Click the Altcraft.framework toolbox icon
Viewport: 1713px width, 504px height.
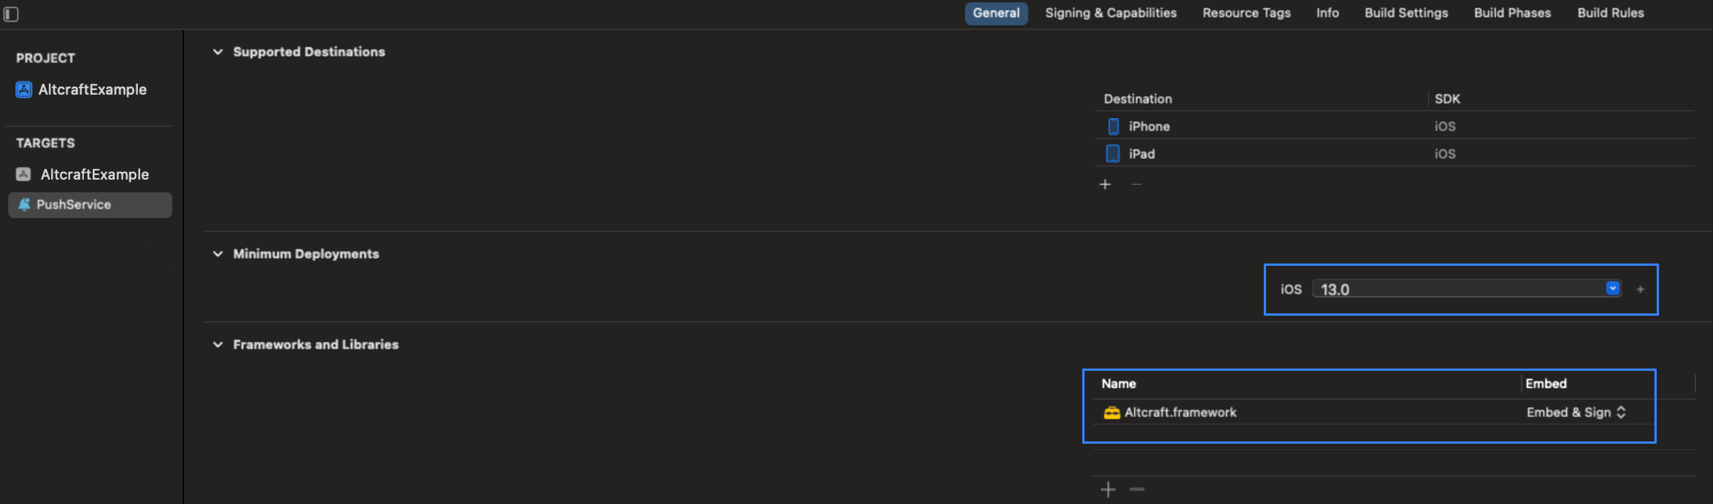[x=1112, y=413]
